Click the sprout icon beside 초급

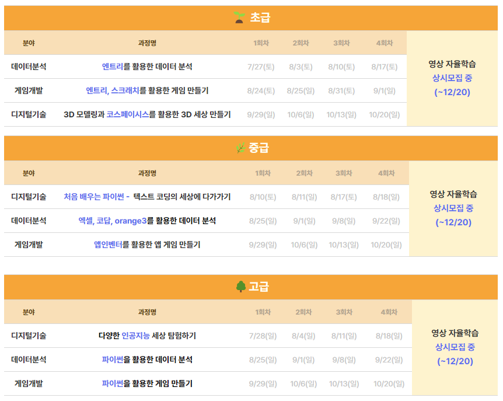tap(239, 18)
